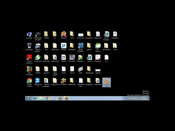This screenshot has height=131, width=175.
Task: Select the Recycle Bin icon
Action: coord(29,47)
